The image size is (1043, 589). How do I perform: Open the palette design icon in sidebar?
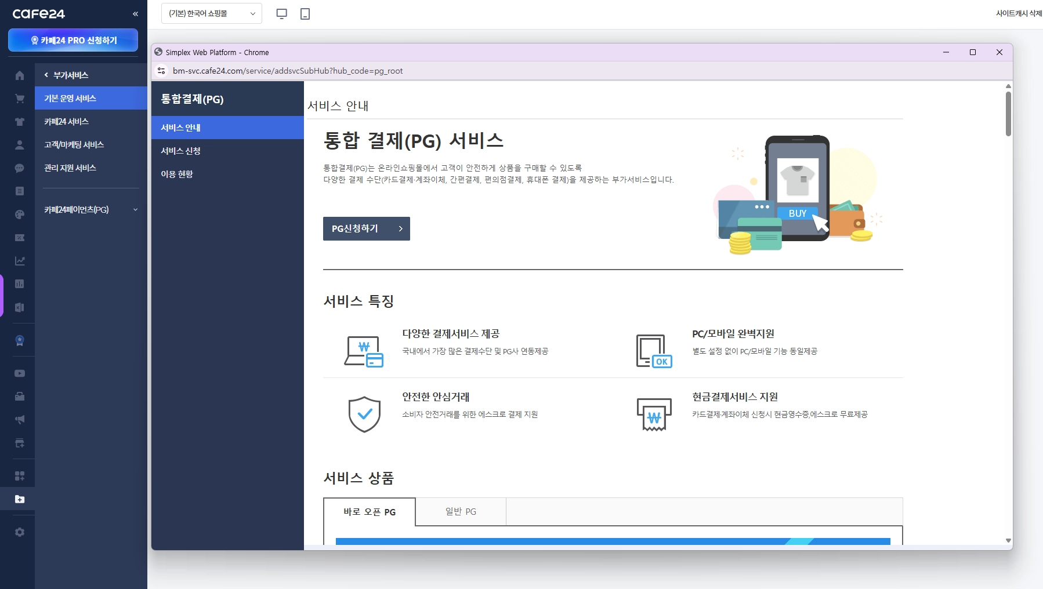tap(20, 214)
